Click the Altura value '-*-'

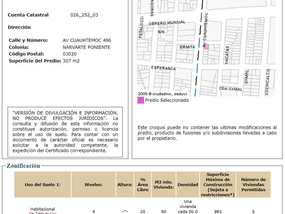coord(125,212)
